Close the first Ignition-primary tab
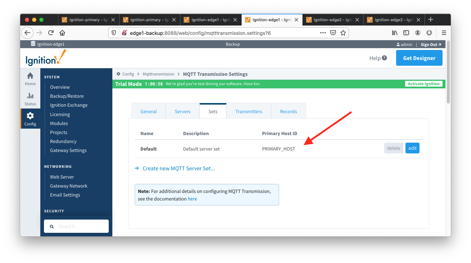 point(113,20)
